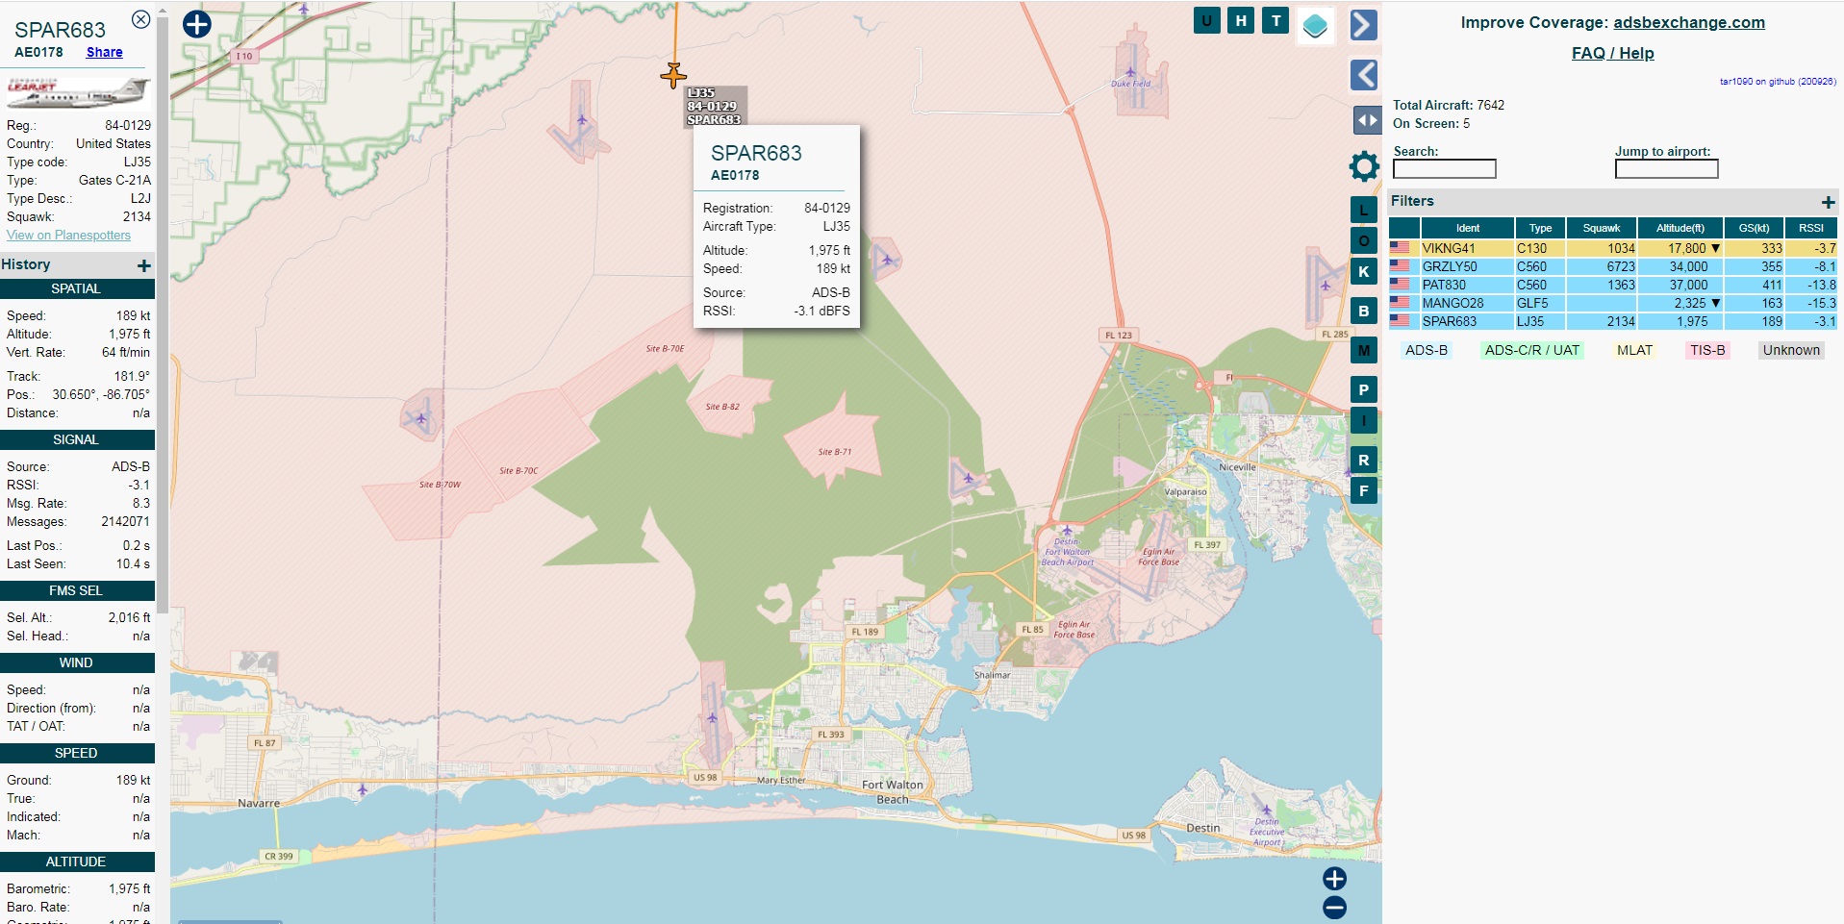
Task: Click the double-arrow sidebar toggle button
Action: point(1367,120)
